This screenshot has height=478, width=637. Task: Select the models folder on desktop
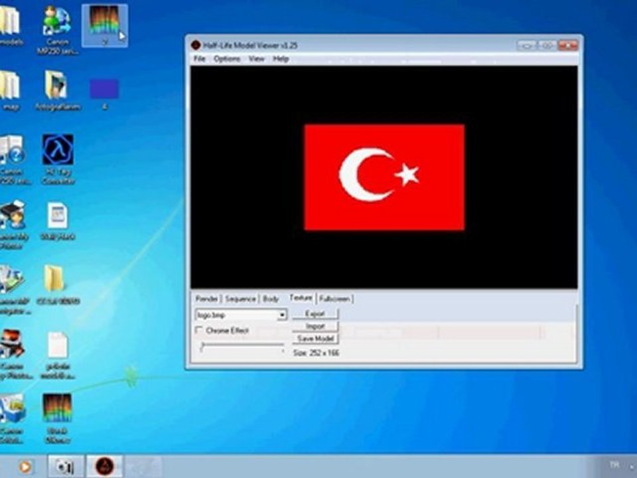(10, 25)
